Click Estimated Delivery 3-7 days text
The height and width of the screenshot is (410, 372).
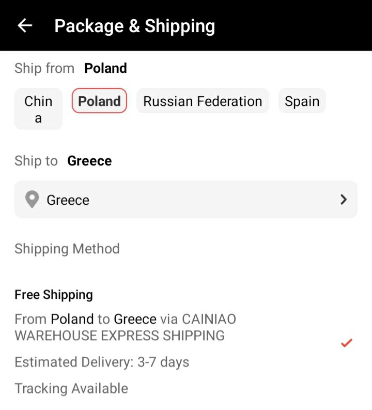(102, 362)
